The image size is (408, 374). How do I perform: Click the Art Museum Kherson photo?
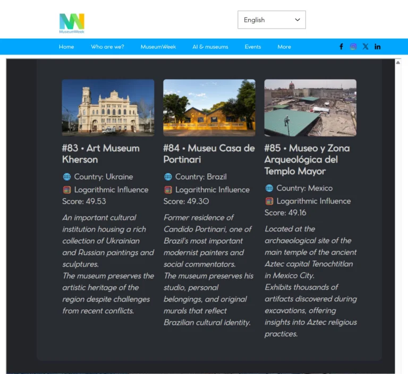[108, 108]
